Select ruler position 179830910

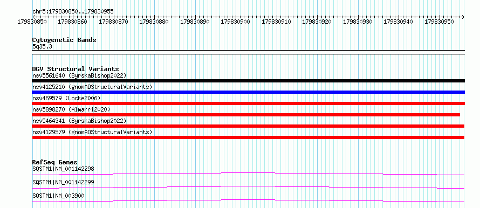coord(276,22)
